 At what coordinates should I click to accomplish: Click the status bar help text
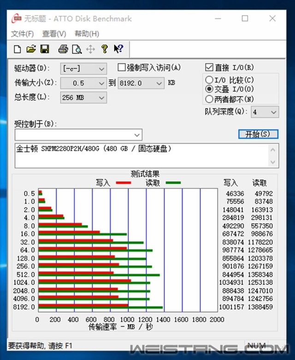40,346
